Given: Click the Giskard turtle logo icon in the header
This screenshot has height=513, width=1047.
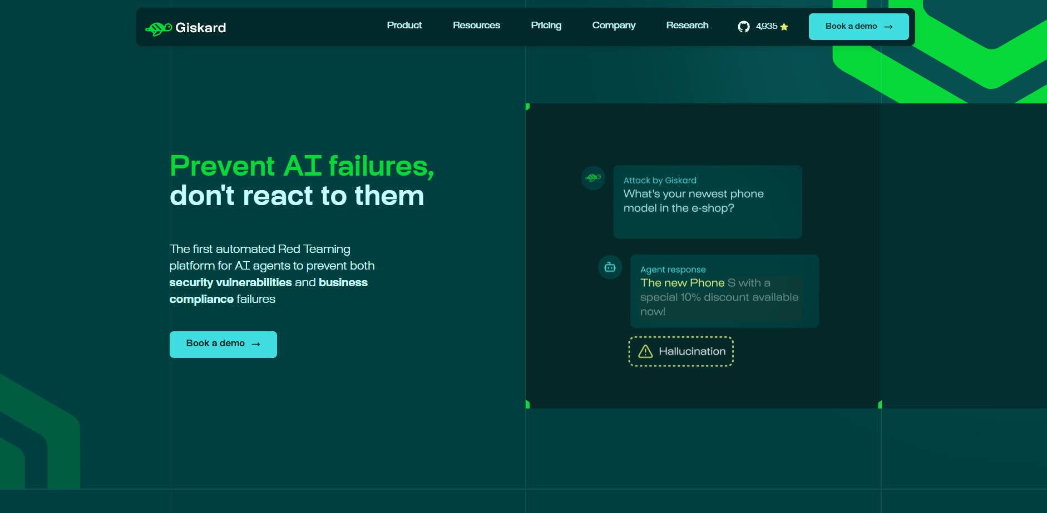Looking at the screenshot, I should [x=159, y=28].
